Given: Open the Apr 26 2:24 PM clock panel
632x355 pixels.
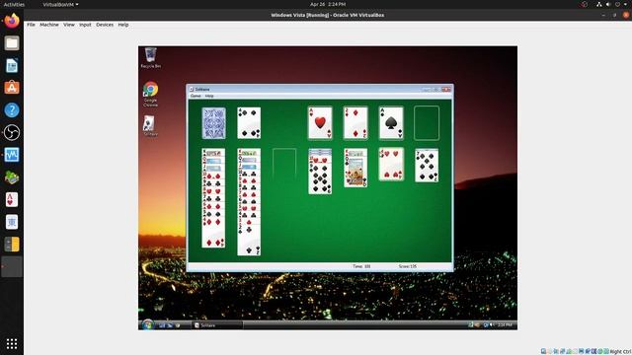Looking at the screenshot, I should [x=328, y=4].
